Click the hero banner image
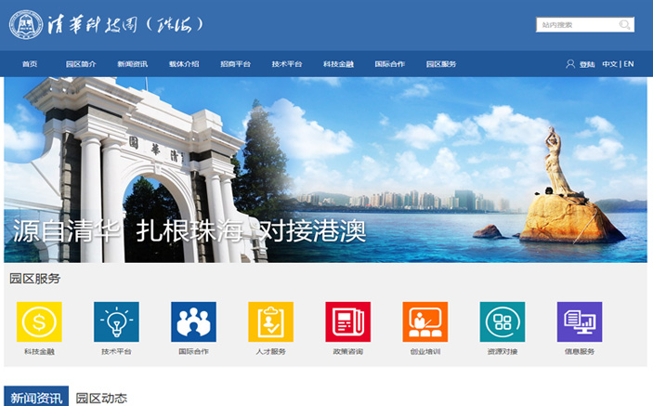653x406 pixels. pos(325,169)
